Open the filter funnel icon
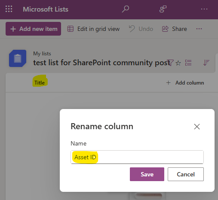 coord(170,63)
